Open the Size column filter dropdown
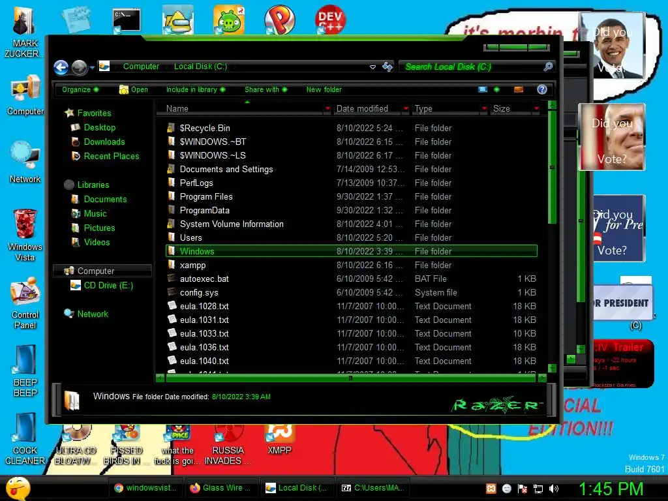Image resolution: width=668 pixels, height=501 pixels. pos(536,109)
